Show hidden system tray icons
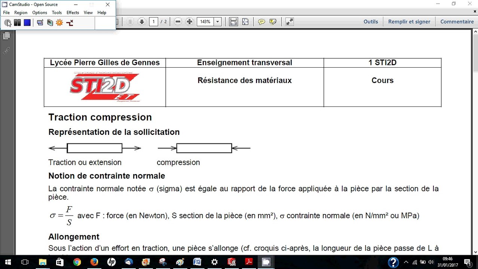This screenshot has height=269, width=478. [x=406, y=262]
